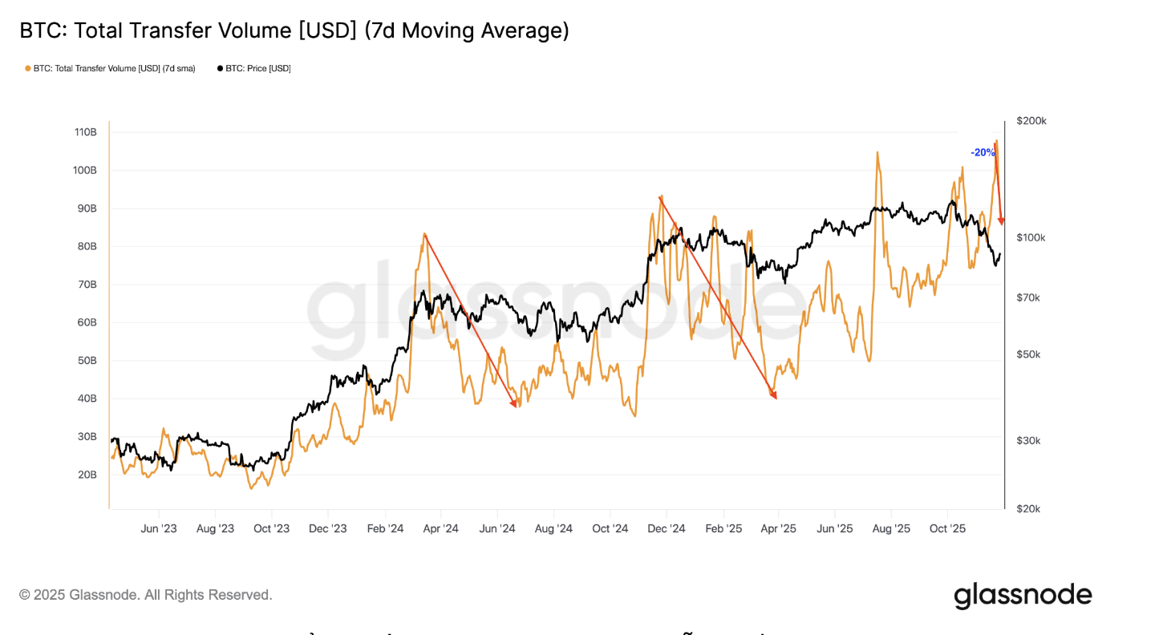Click the $200k right axis label

[1031, 121]
